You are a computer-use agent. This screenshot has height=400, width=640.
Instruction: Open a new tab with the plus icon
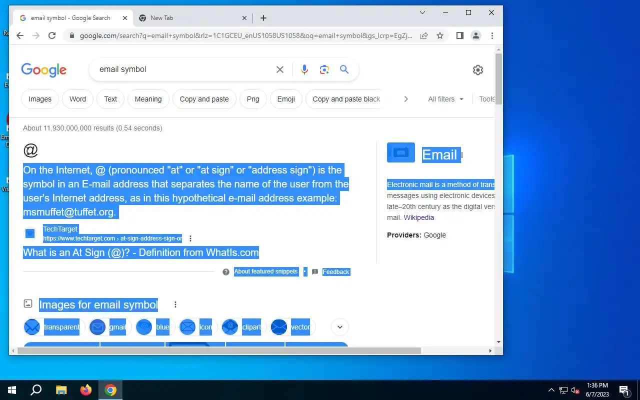click(263, 18)
